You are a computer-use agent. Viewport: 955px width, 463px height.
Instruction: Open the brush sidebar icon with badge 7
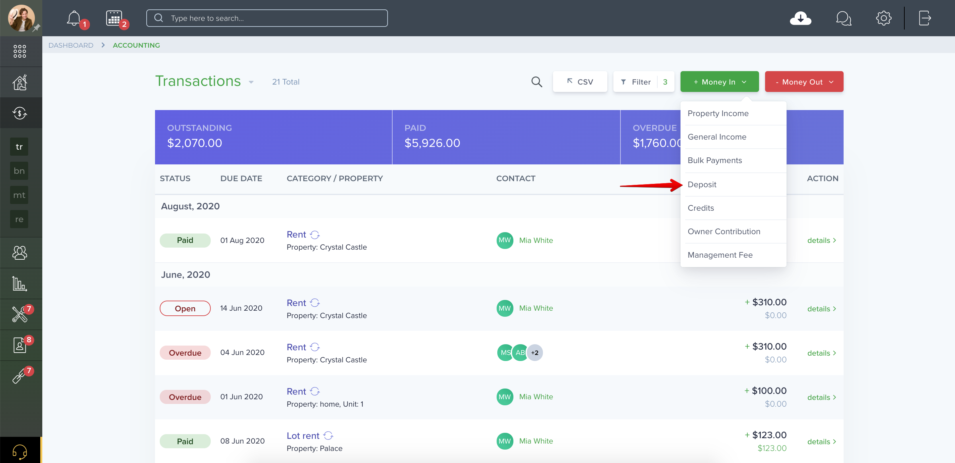(20, 376)
